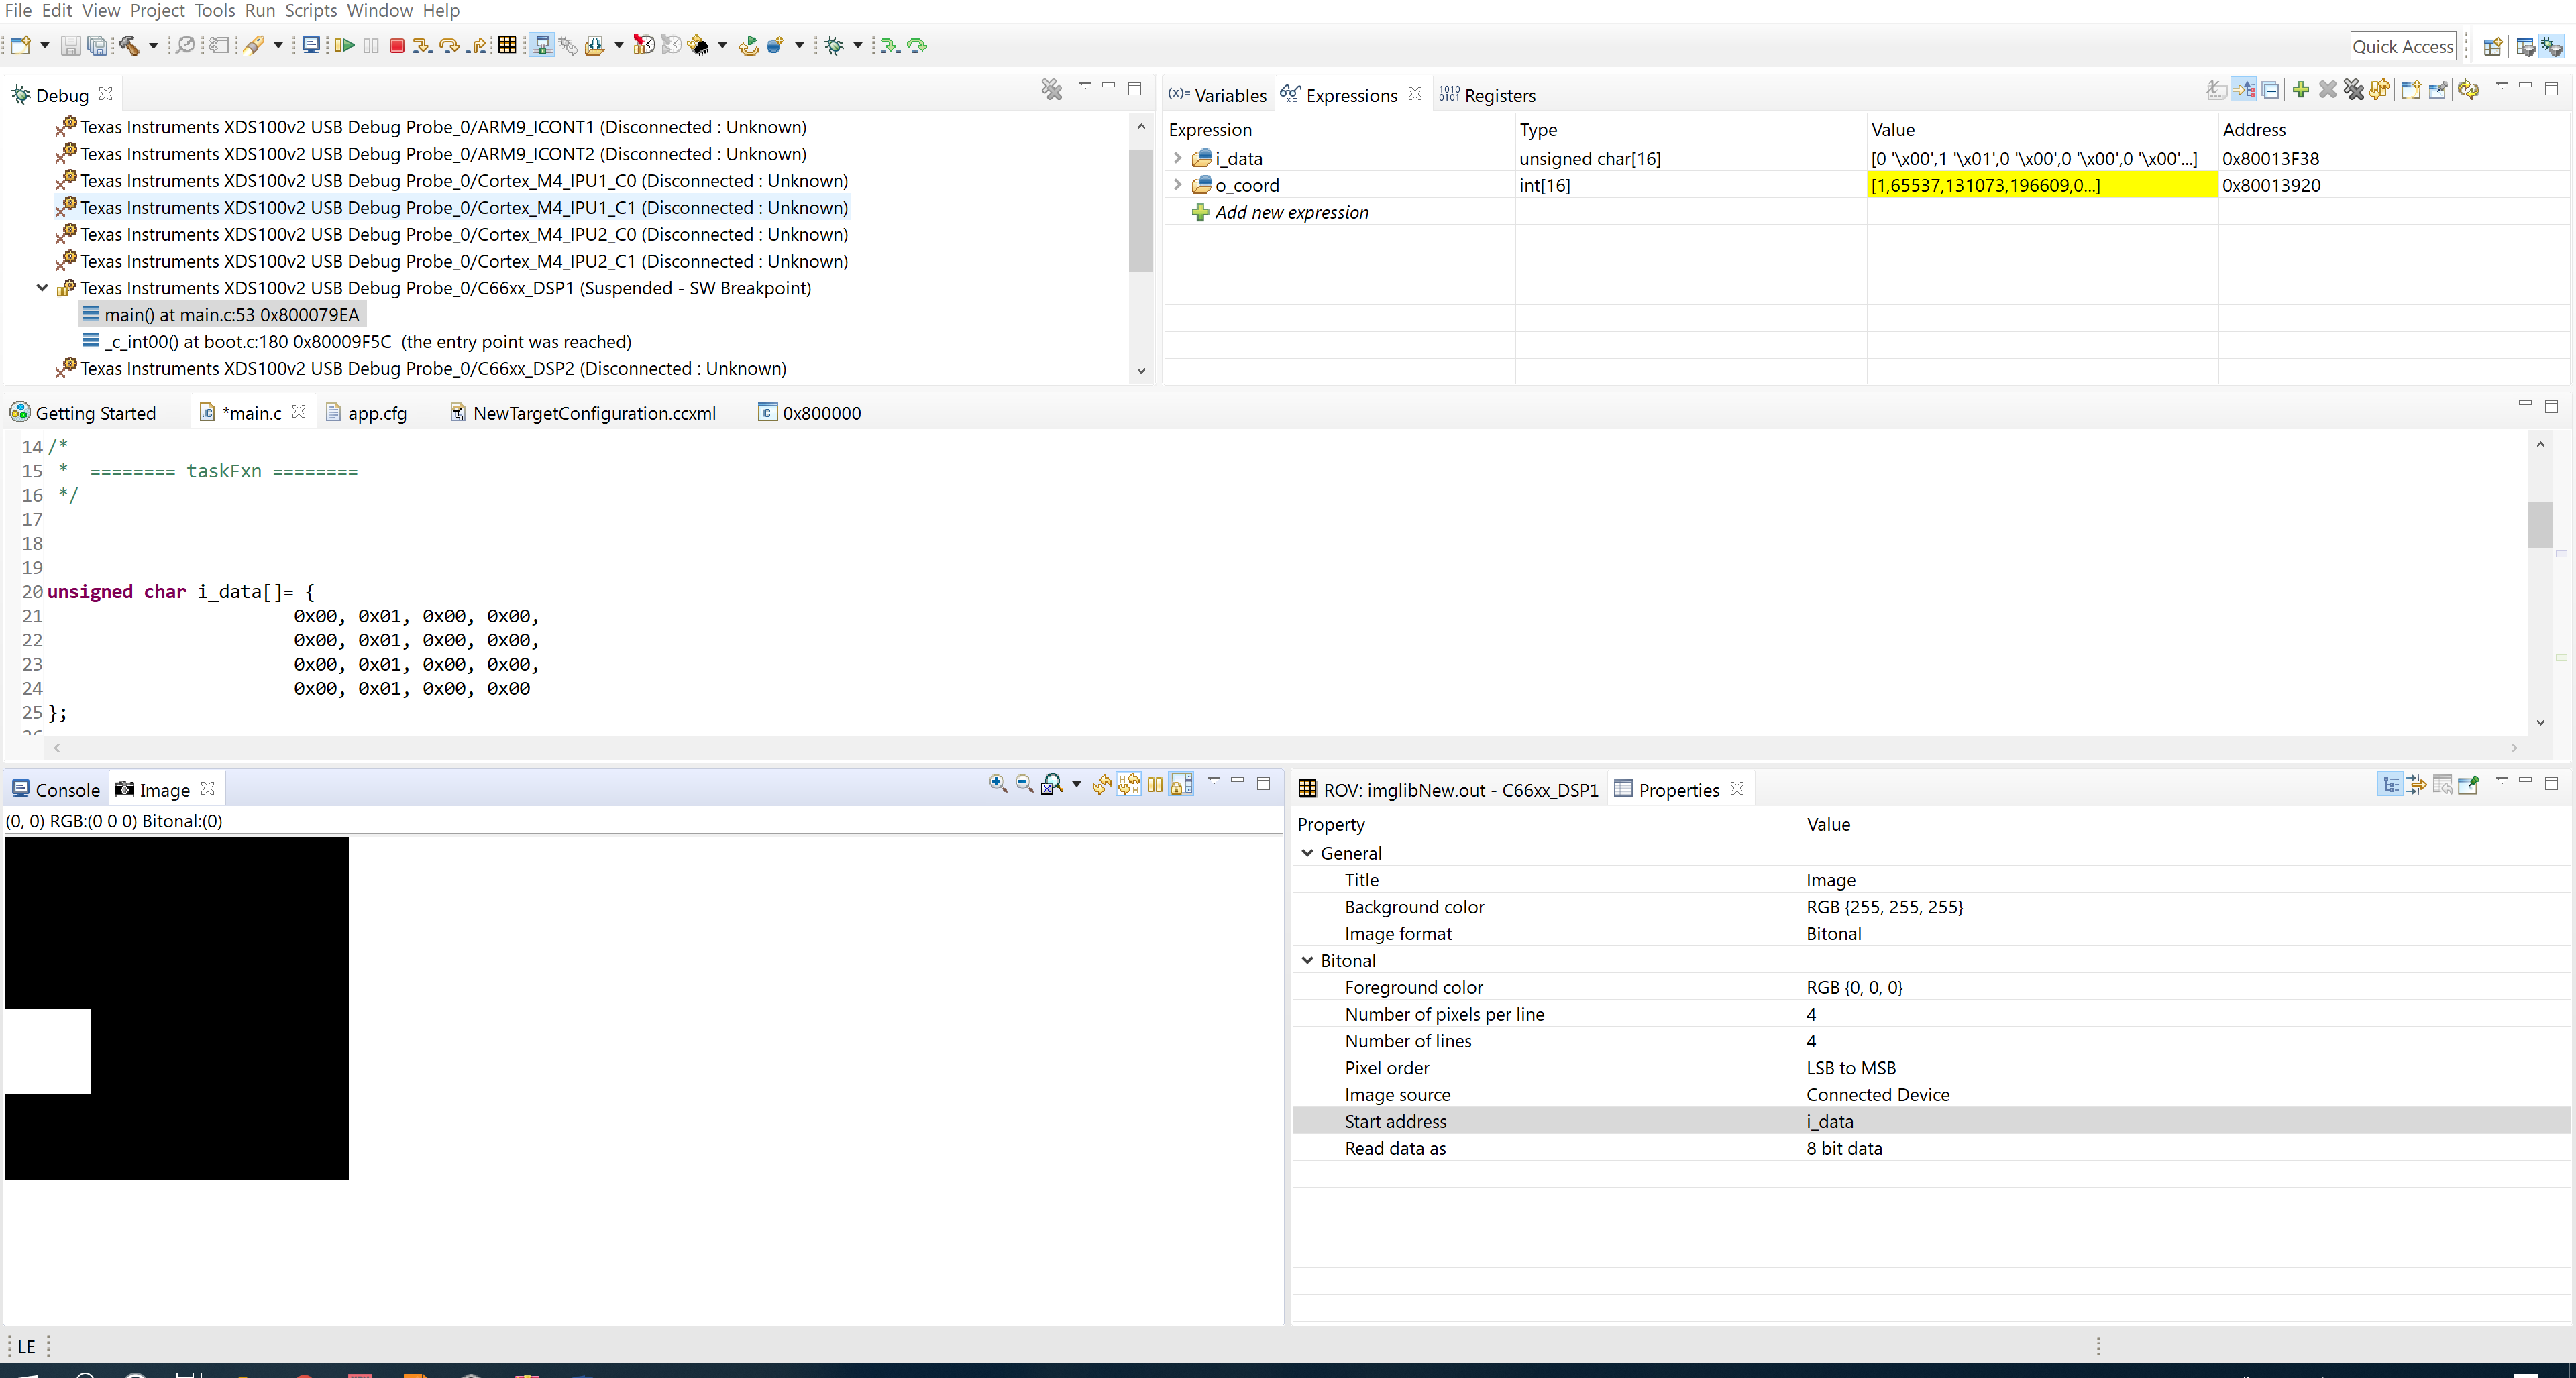Click the Step Into toolbar icon
Viewport: 2576px width, 1378px height.
pos(422,45)
